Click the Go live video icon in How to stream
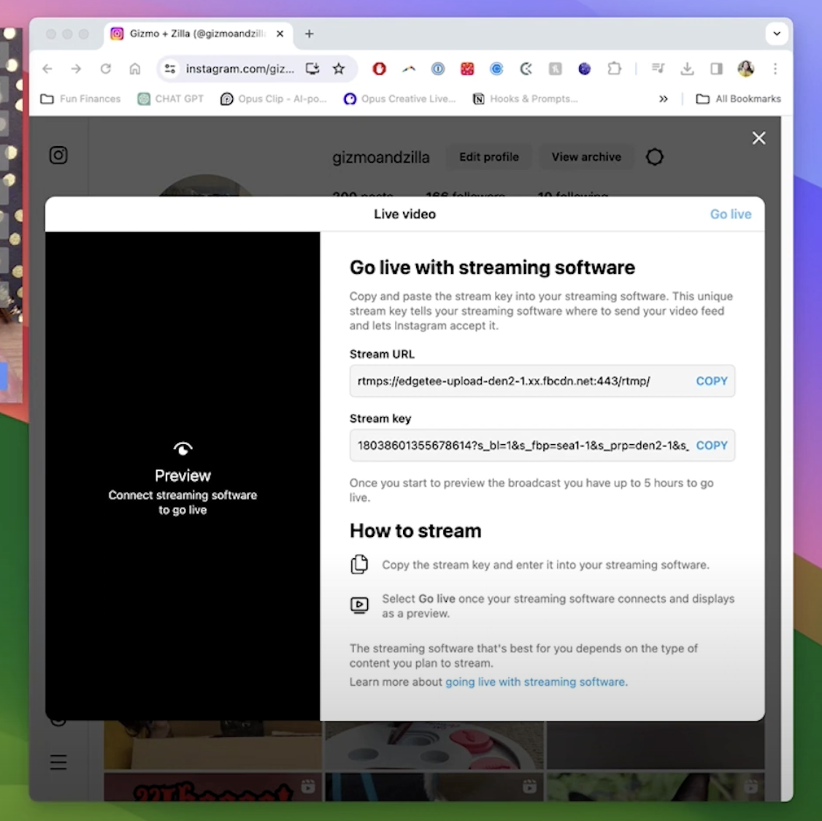This screenshot has width=822, height=821. tap(359, 605)
